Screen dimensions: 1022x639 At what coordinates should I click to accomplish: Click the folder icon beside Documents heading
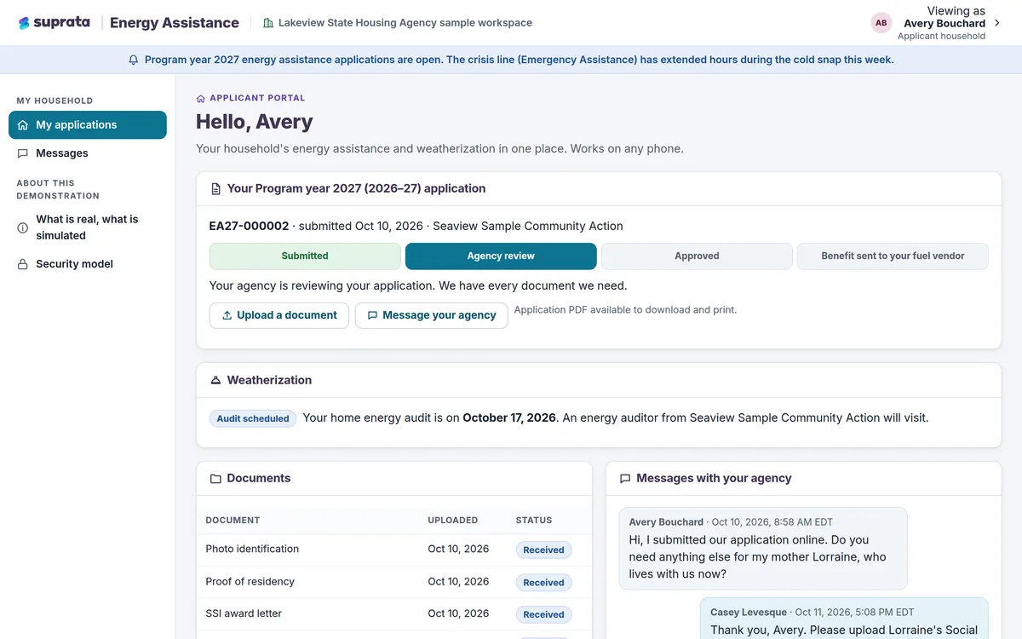[x=215, y=479]
